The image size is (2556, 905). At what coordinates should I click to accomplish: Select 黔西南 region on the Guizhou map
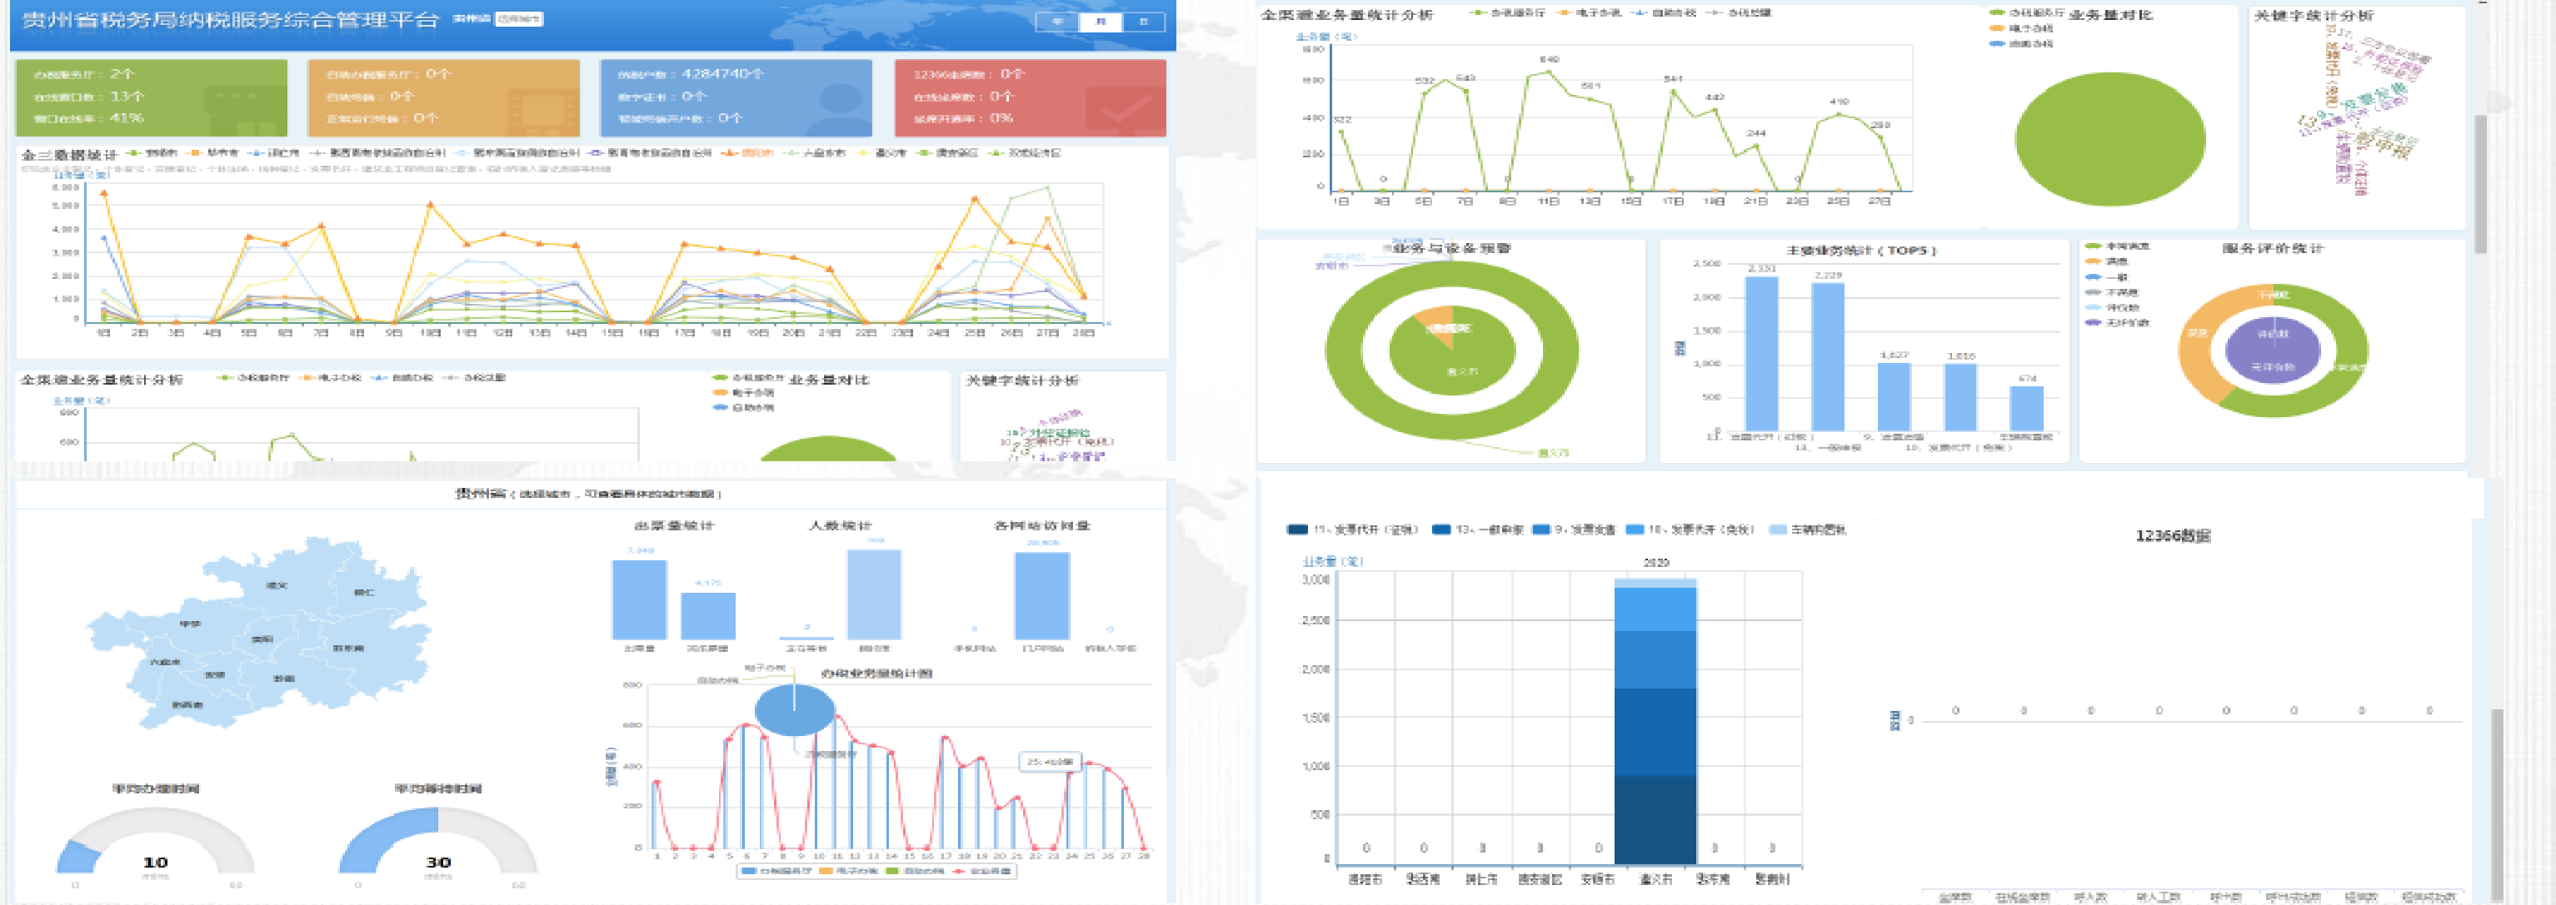(x=187, y=705)
